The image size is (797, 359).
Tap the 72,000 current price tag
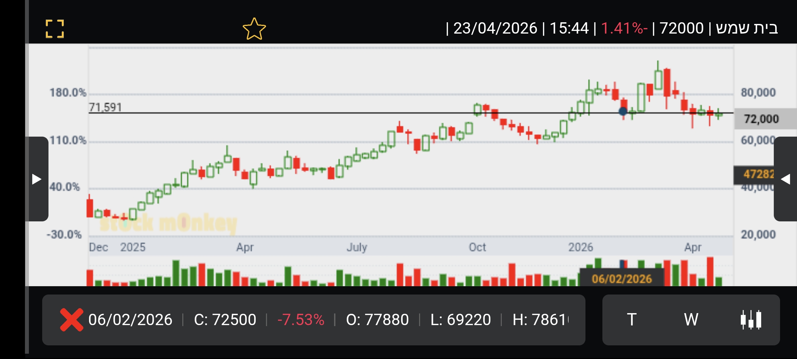(761, 119)
